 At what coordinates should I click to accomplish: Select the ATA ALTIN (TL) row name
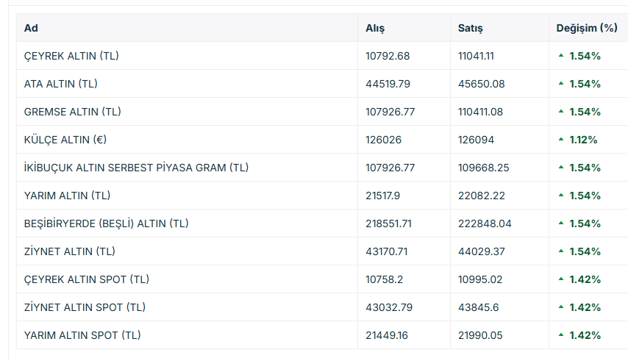60,84
